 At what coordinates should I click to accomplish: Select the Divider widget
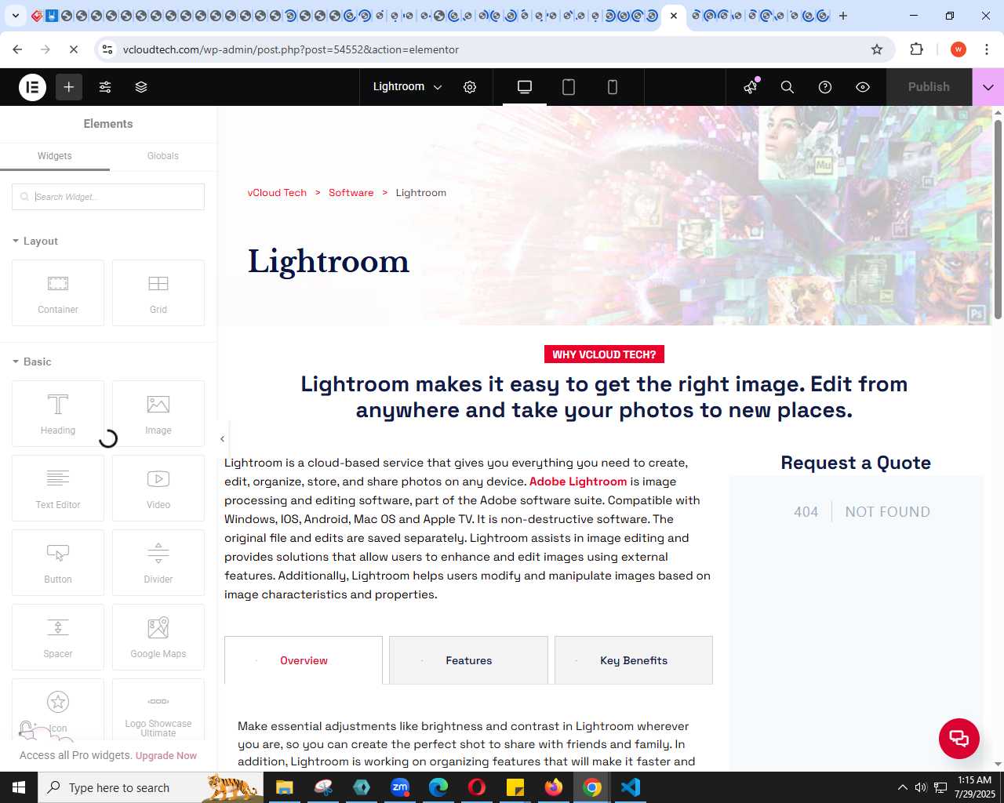point(158,563)
